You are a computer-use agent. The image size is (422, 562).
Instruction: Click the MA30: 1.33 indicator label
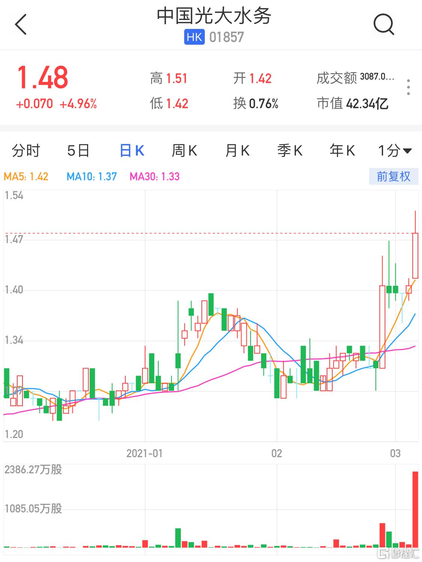click(x=155, y=177)
